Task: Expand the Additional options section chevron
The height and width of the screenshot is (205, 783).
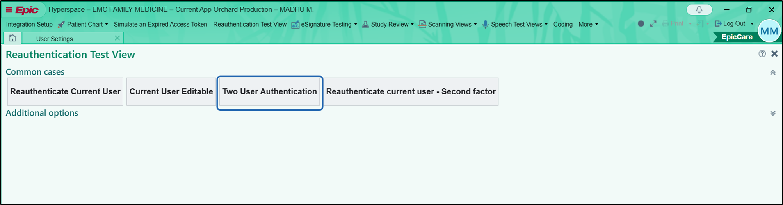Action: coord(772,113)
